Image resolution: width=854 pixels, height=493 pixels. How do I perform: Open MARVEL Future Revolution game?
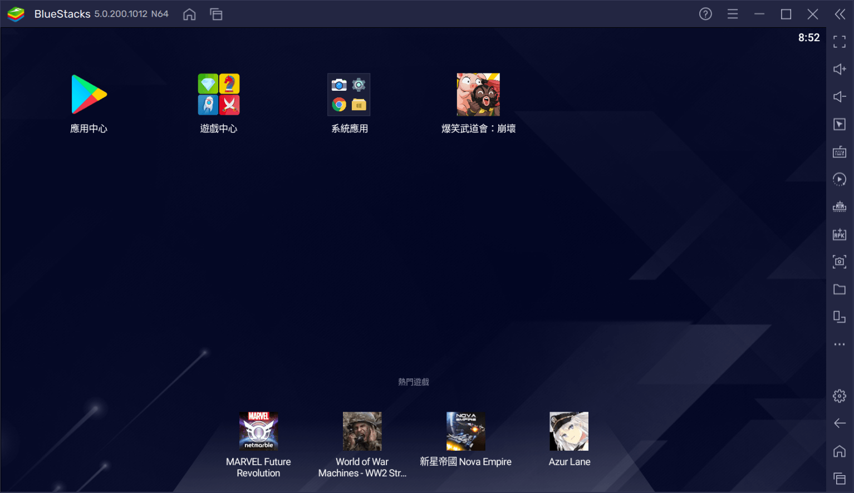click(x=259, y=431)
